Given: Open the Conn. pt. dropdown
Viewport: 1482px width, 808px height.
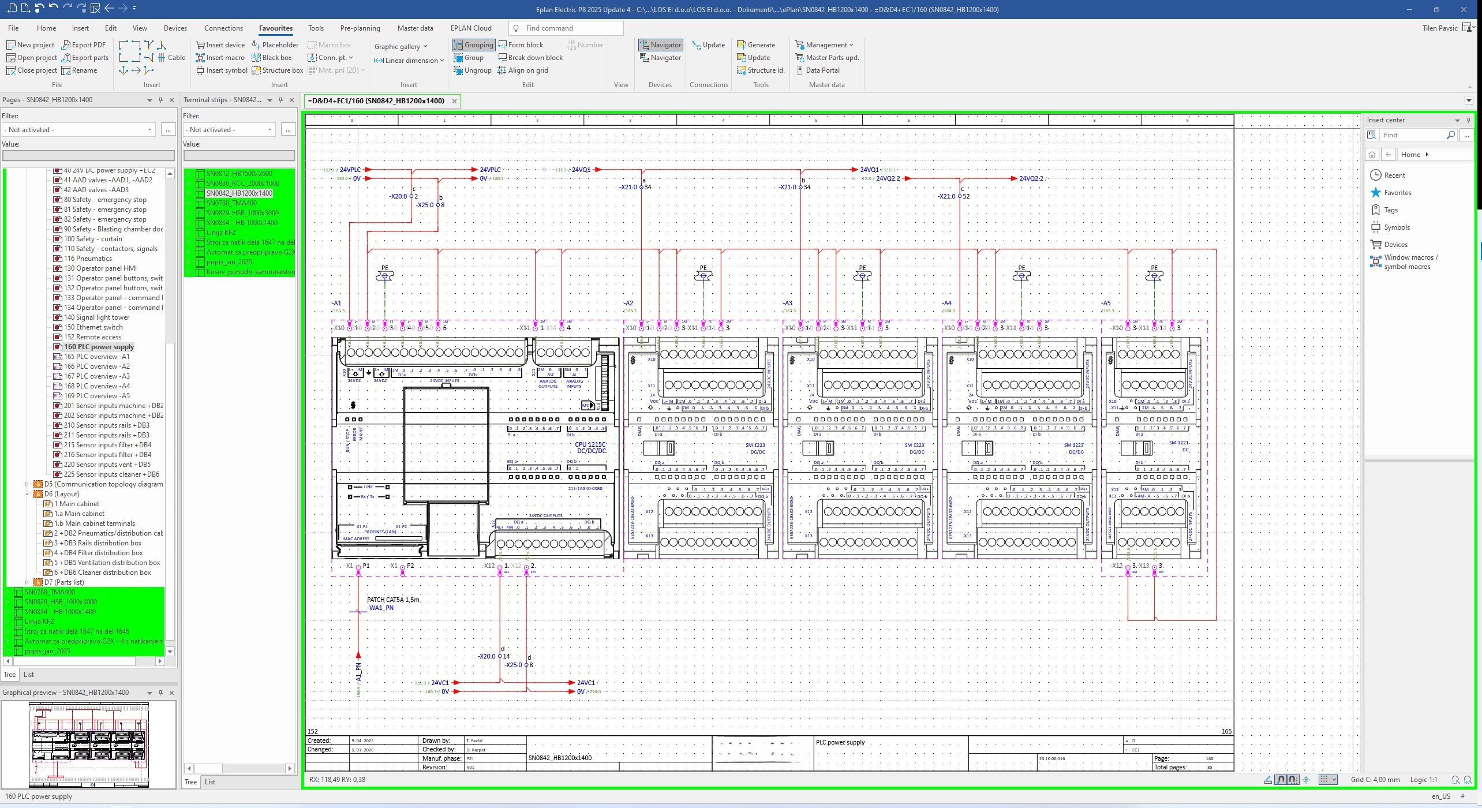Looking at the screenshot, I should point(330,58).
